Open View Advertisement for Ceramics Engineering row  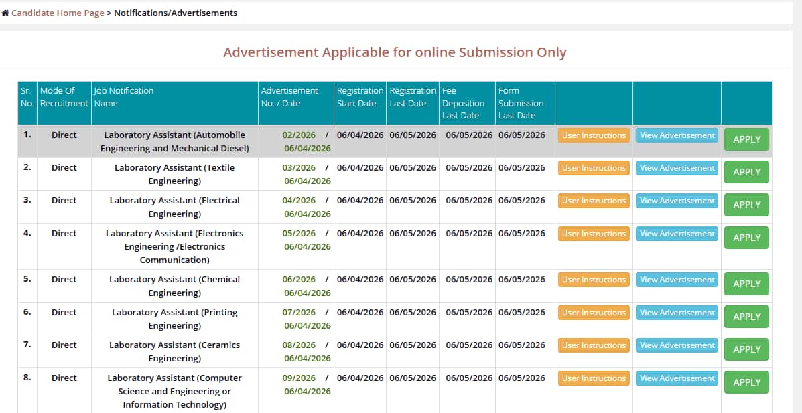pos(677,345)
